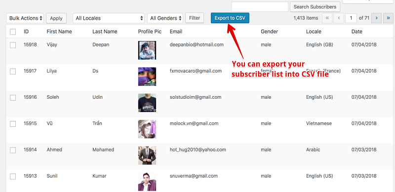Go to previous page arrow button
The width and height of the screenshot is (395, 192).
point(339,18)
